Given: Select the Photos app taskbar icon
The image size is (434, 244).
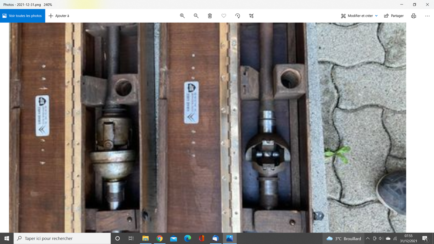Looking at the screenshot, I should click(230, 239).
